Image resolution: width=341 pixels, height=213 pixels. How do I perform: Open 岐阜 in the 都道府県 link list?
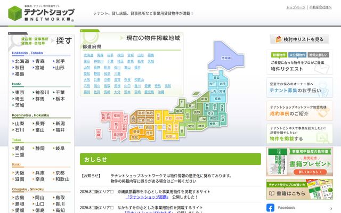click(x=107, y=73)
